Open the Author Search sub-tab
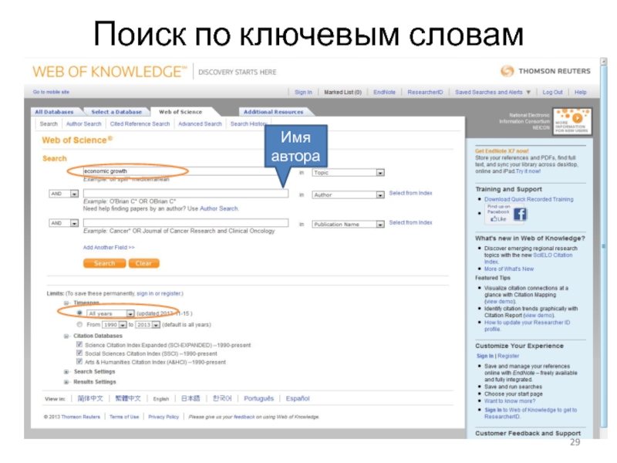 coord(84,123)
